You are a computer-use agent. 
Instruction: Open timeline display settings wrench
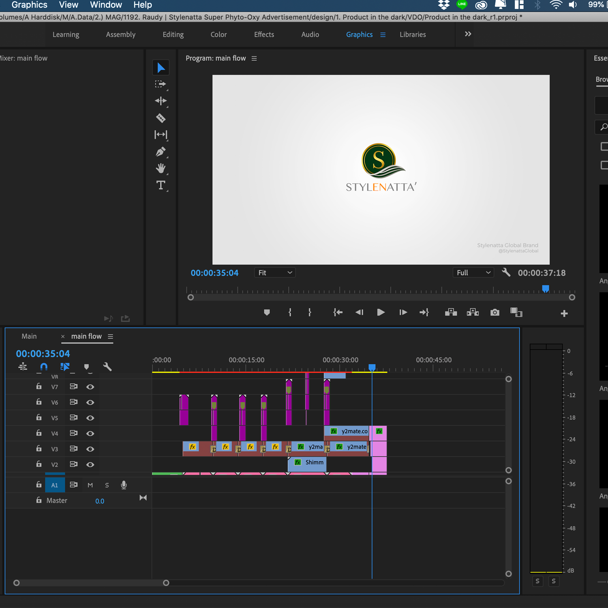point(107,367)
